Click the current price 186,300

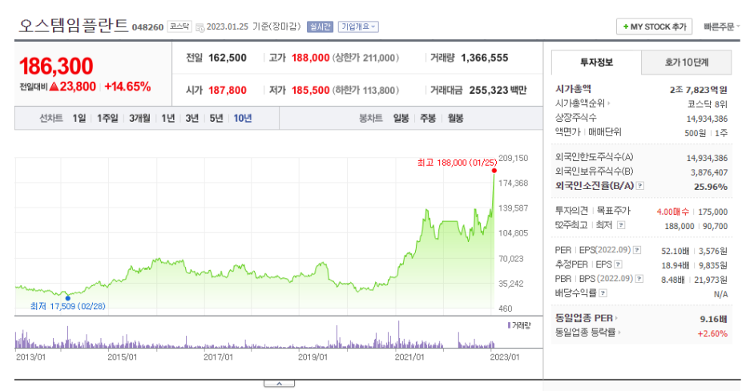point(56,66)
